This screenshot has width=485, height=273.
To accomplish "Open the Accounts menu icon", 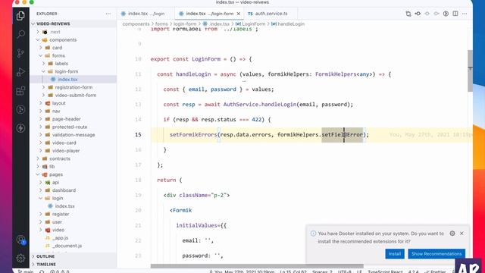I will click(20, 240).
